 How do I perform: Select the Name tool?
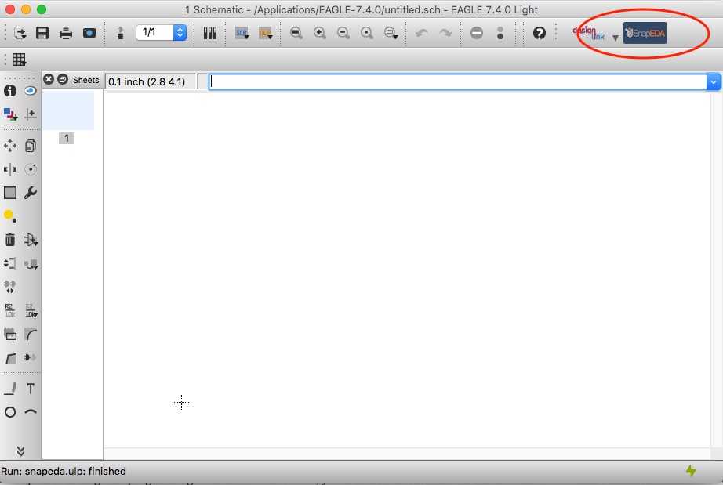click(9, 310)
